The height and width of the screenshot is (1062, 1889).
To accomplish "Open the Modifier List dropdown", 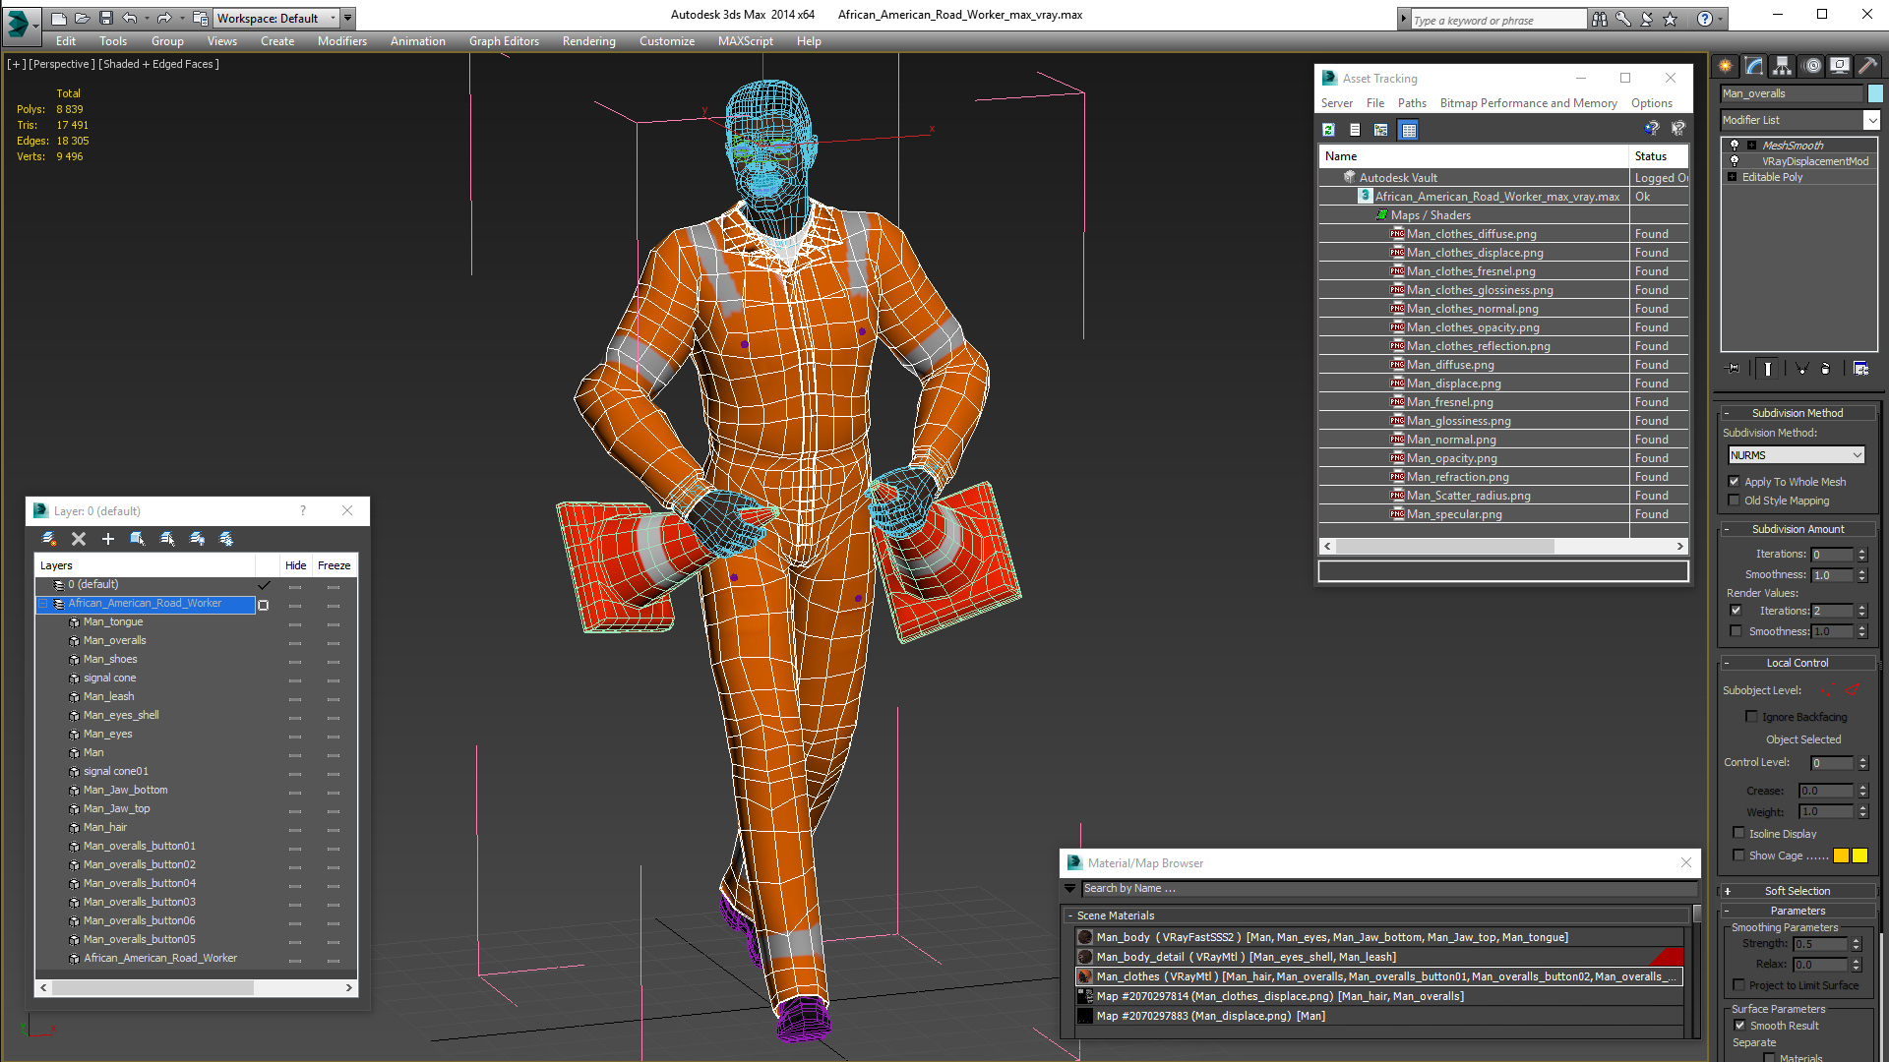I will point(1799,120).
